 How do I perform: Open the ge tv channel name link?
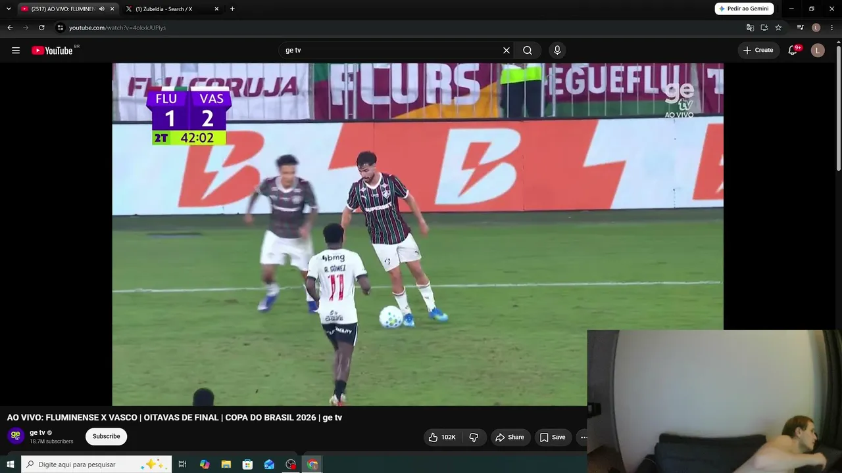coord(37,433)
